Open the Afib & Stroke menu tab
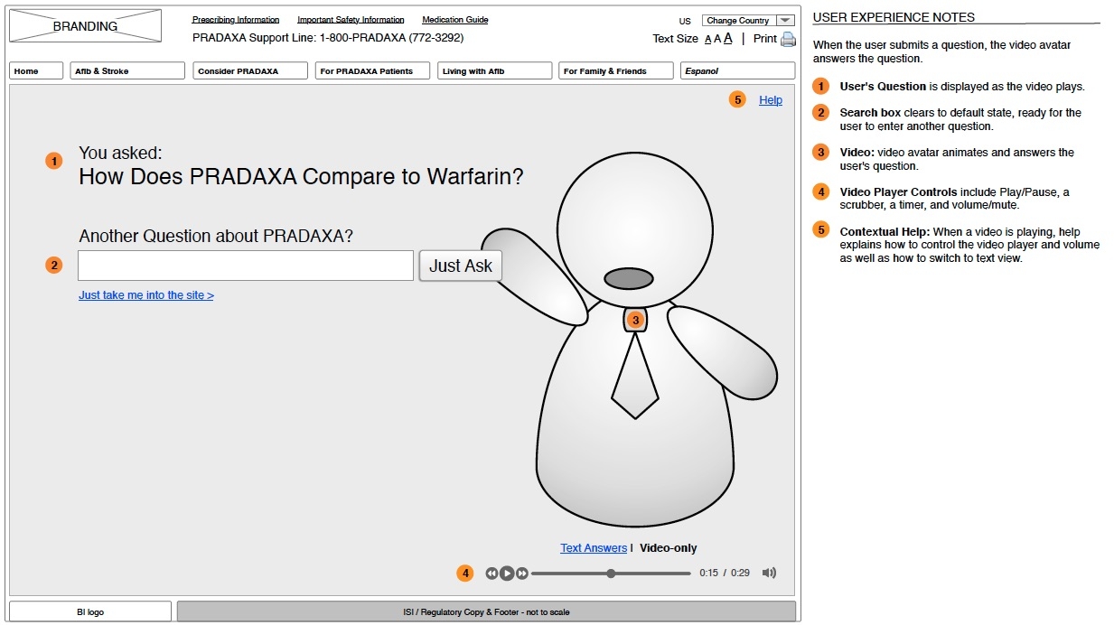Screen dimensions: 1114x625 coord(127,70)
